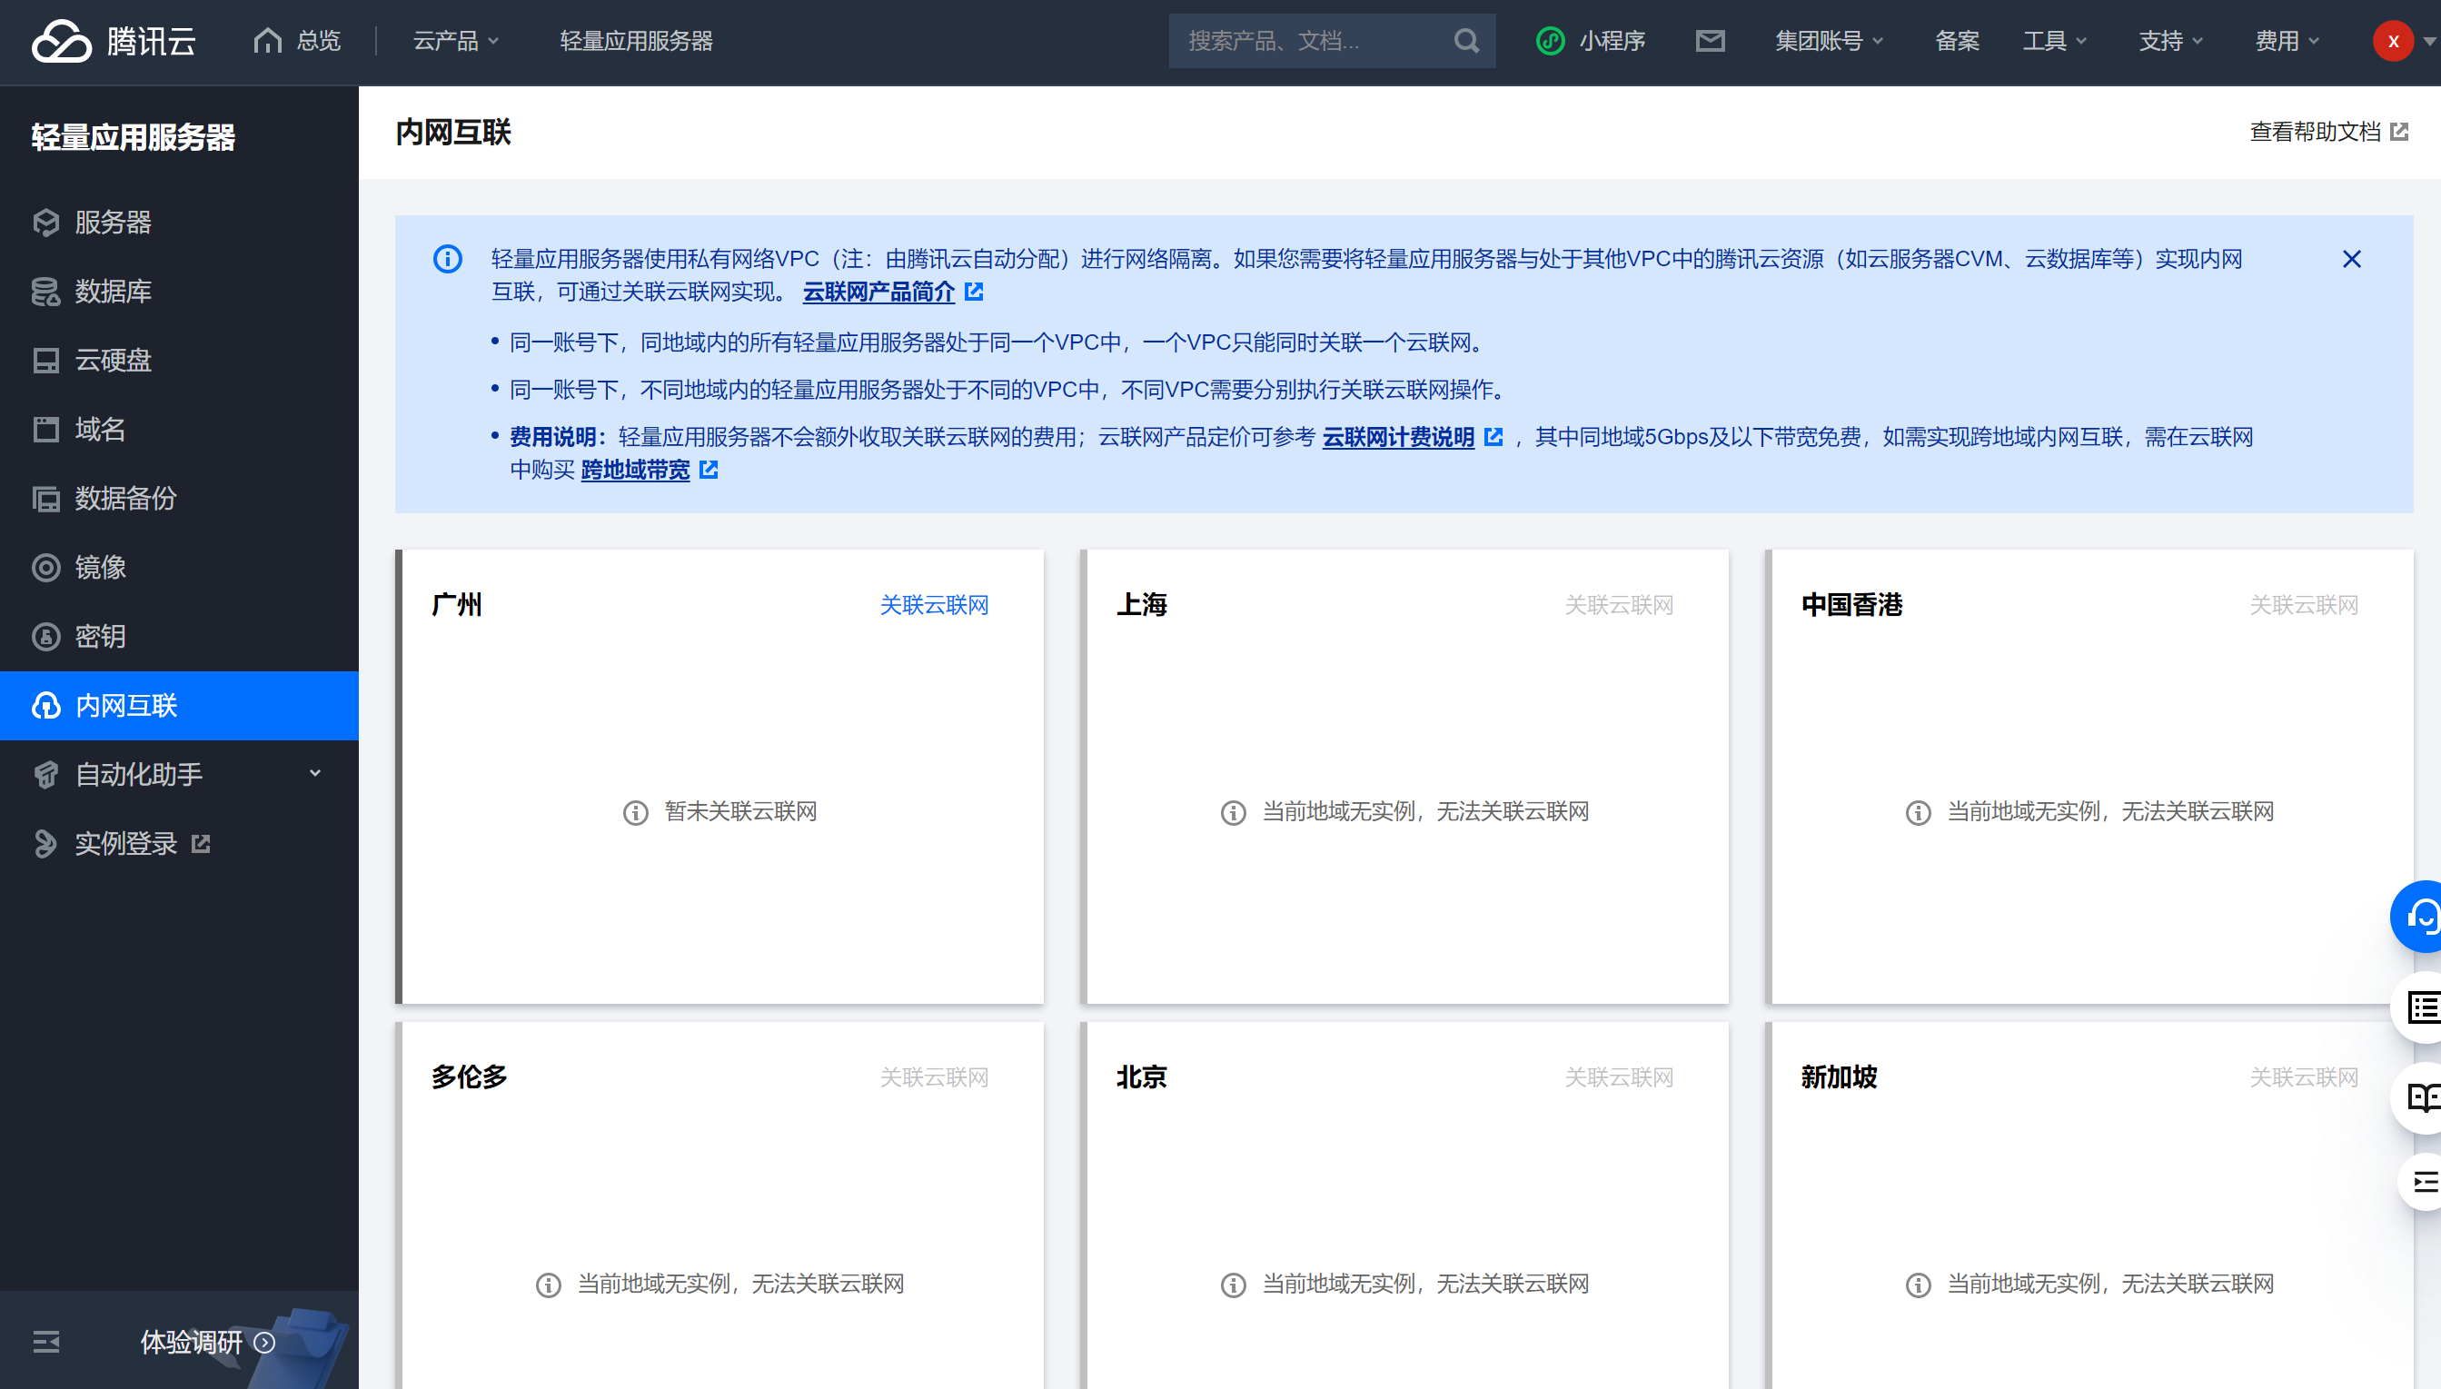Click the 新加坡 region title
Viewport: 2441px width, 1389px height.
click(1838, 1077)
